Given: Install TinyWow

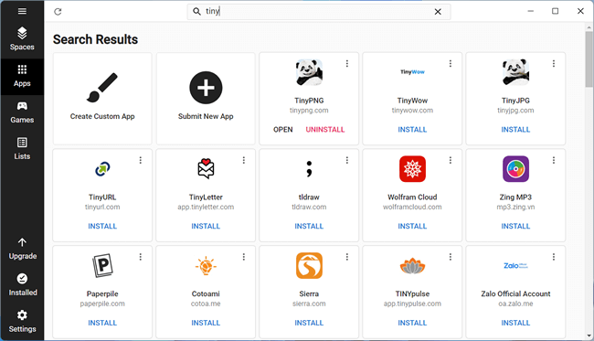Looking at the screenshot, I should point(412,130).
